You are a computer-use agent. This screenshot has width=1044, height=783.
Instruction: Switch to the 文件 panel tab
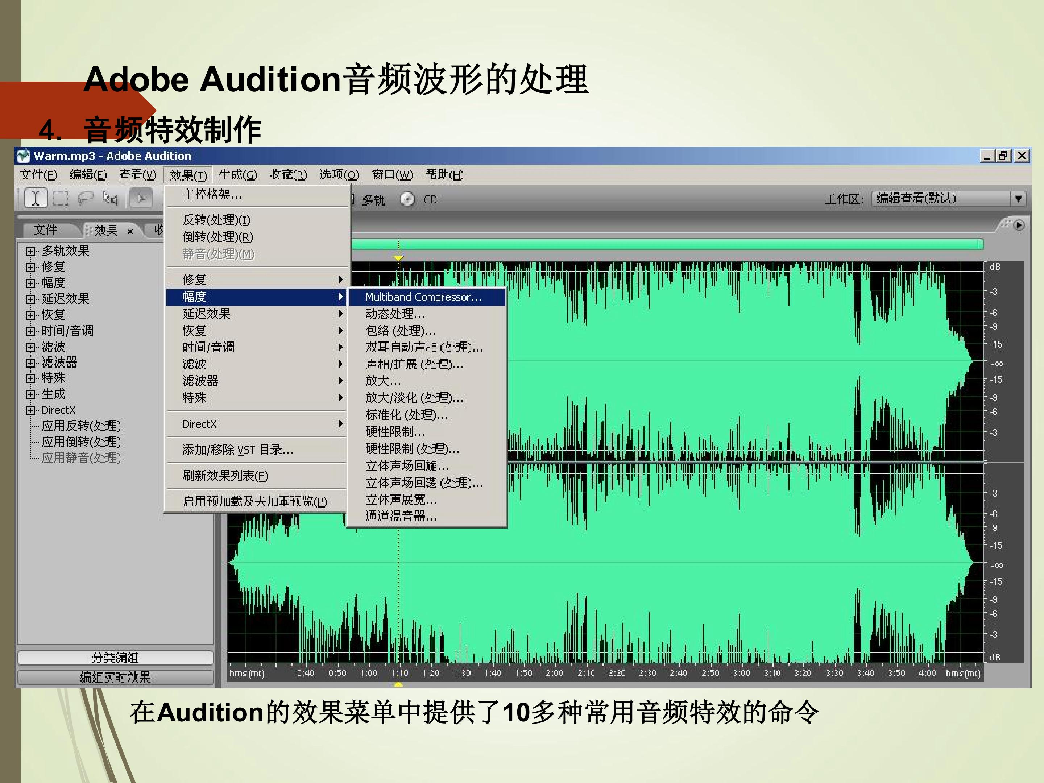pos(45,230)
